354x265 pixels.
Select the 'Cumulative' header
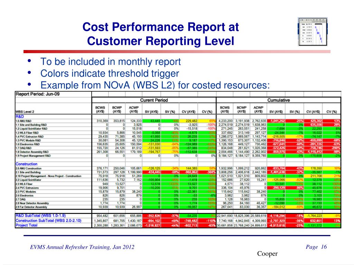coord(278,100)
